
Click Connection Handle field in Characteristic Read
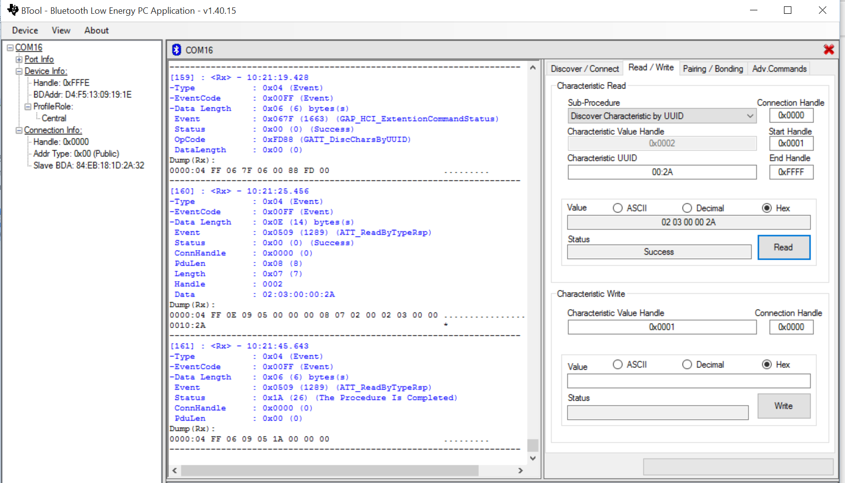click(x=791, y=116)
